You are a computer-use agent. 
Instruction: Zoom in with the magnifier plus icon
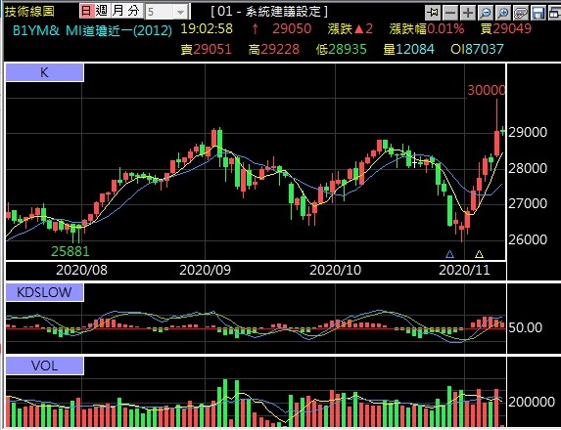[x=503, y=13]
